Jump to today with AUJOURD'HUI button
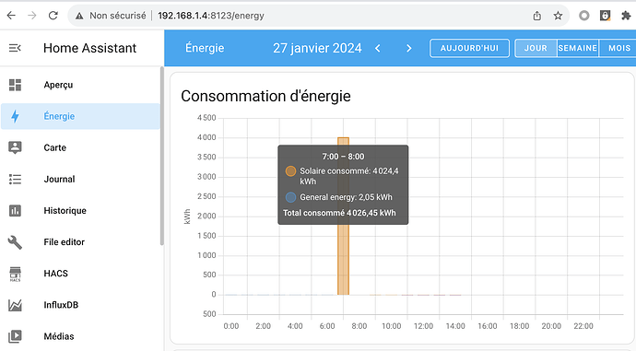636x351 pixels. (x=469, y=48)
